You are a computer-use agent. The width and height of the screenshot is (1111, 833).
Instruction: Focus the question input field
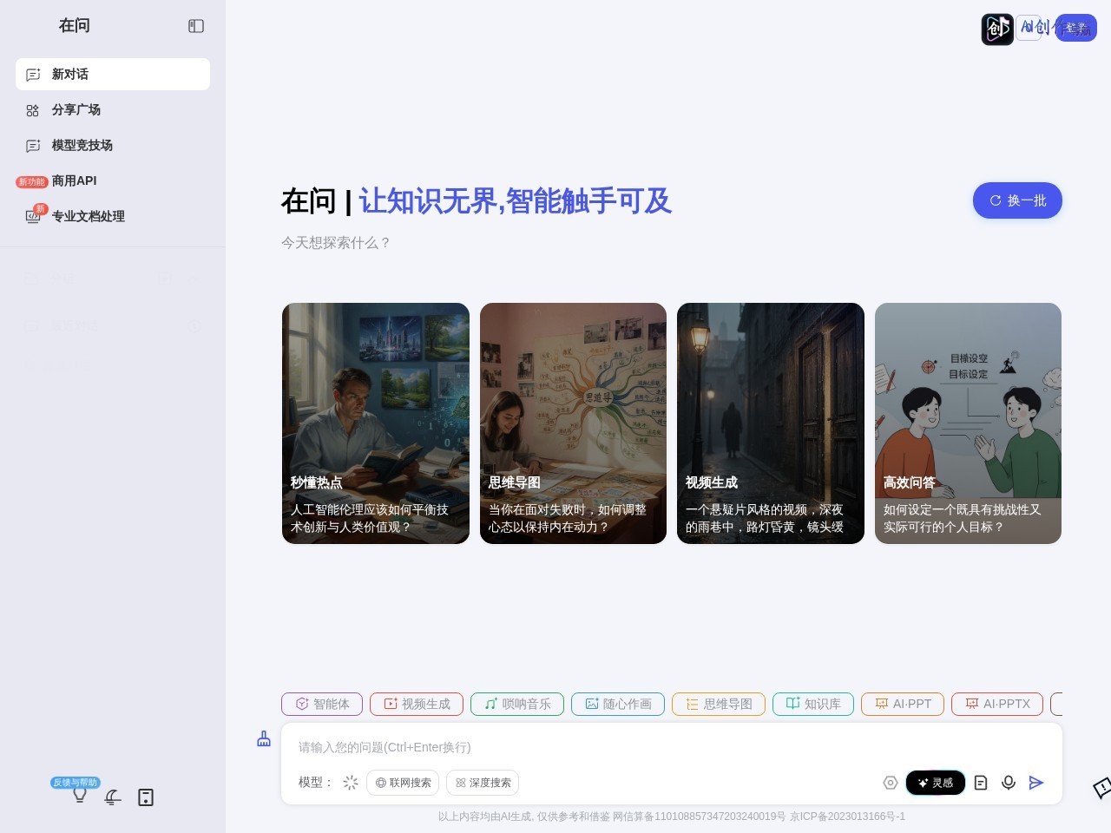click(672, 747)
